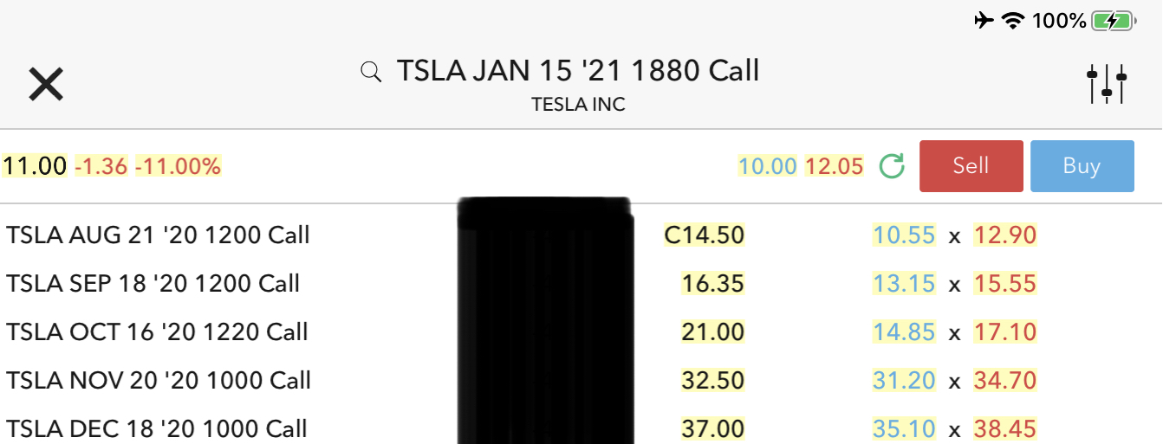Image resolution: width=1163 pixels, height=444 pixels.
Task: Tap the magnifying glass search icon
Action: pos(371,72)
